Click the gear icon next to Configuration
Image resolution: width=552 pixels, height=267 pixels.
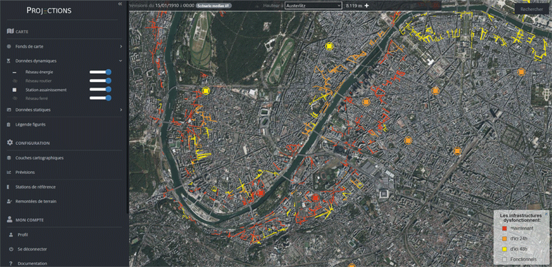coord(10,143)
